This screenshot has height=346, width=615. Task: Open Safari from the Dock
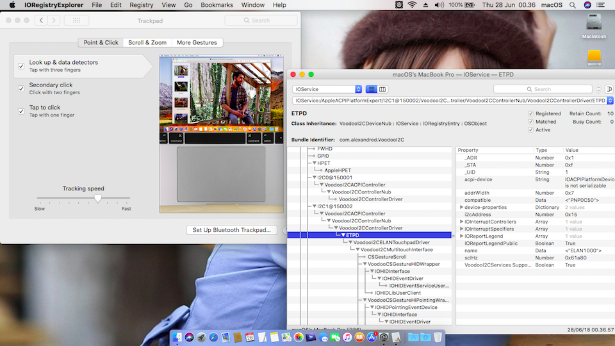tap(213, 337)
